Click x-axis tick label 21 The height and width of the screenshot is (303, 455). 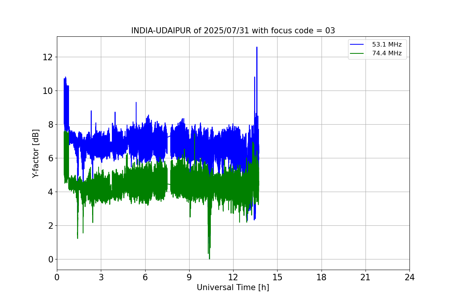[366, 277]
